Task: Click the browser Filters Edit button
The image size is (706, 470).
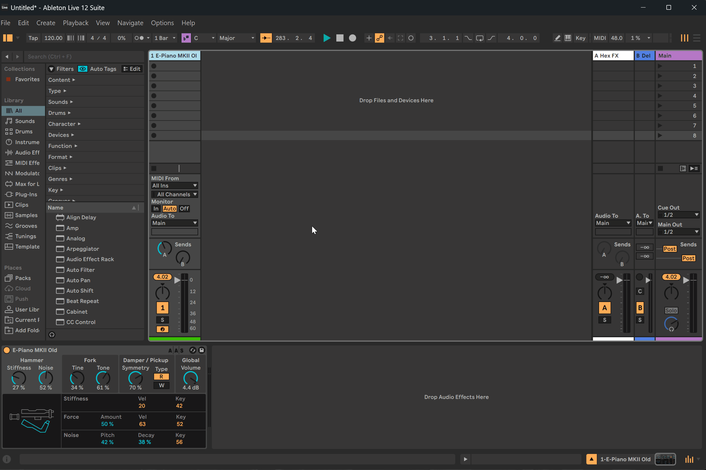Action: point(132,69)
